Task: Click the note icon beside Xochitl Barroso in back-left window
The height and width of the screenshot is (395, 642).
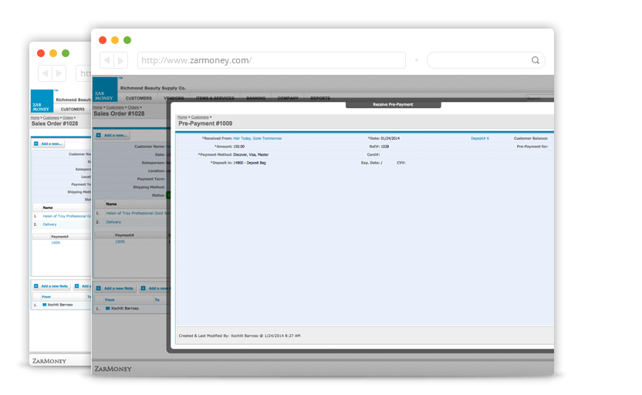Action: (45, 305)
